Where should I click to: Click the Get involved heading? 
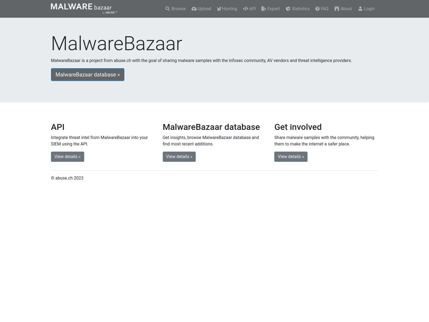[x=298, y=127]
